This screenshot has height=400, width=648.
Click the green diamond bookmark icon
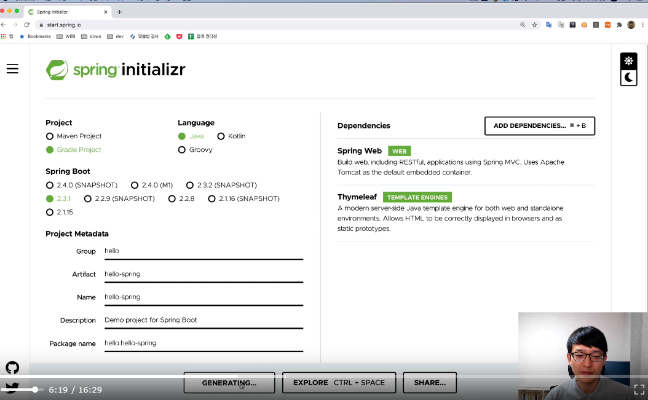click(167, 36)
